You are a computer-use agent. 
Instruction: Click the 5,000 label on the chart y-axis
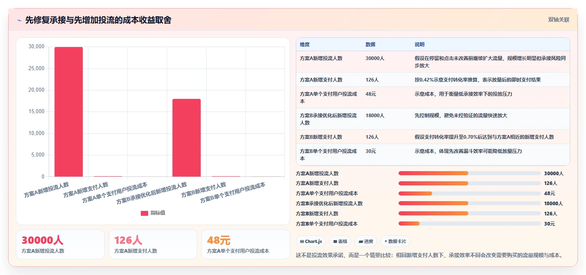pyautogui.click(x=38, y=155)
